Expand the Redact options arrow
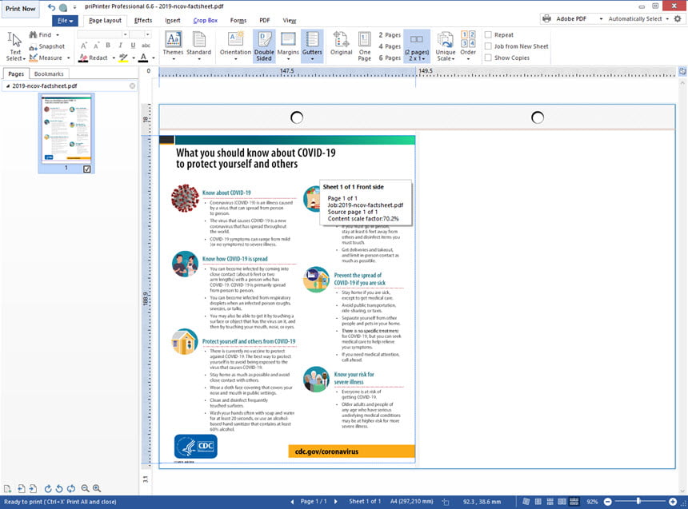 (x=114, y=58)
